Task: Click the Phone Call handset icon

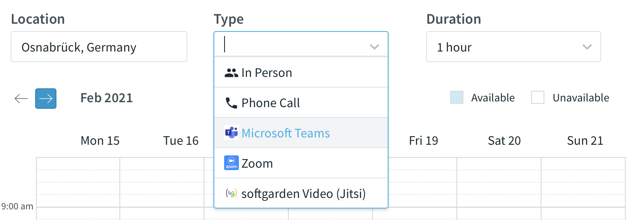Action: pyautogui.click(x=231, y=103)
